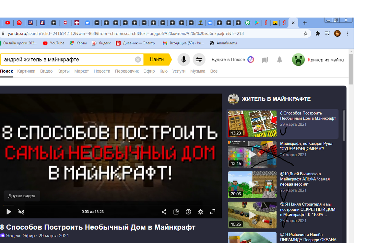Open the 'Эфир' search tab
Screen dimensions: 389x243
pos(149,71)
